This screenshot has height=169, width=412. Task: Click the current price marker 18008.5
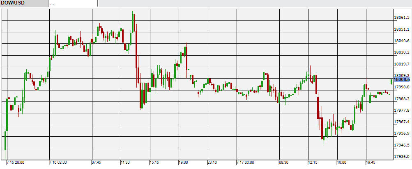(x=402, y=80)
